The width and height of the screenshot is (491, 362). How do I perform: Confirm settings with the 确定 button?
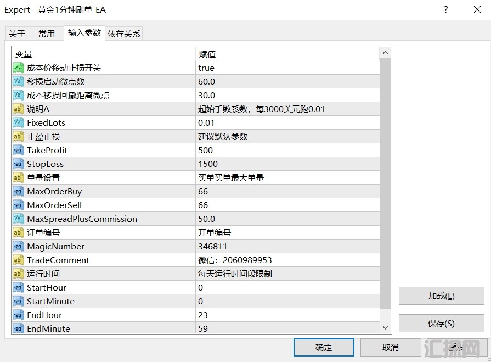click(x=324, y=347)
